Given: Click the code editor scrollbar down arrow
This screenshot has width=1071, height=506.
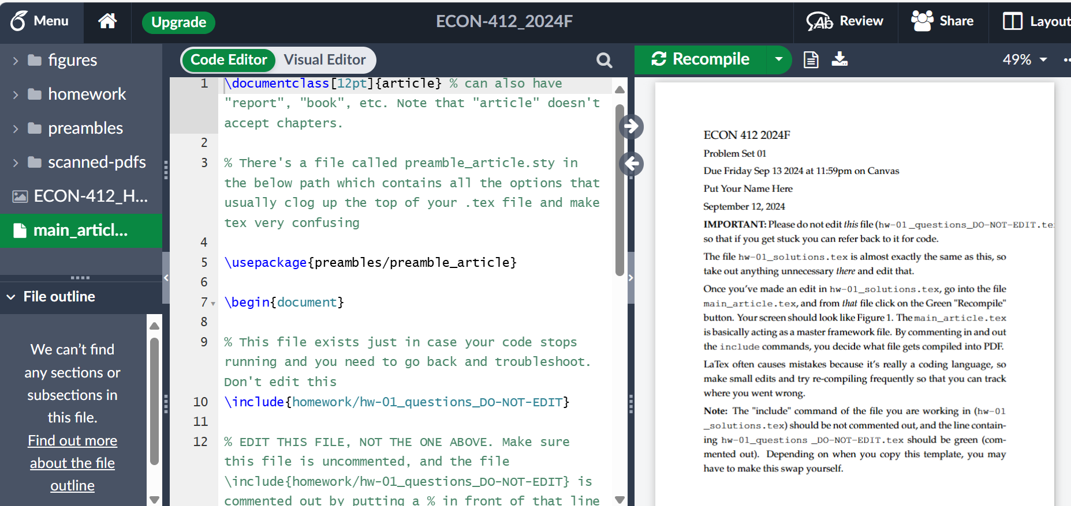Looking at the screenshot, I should [x=620, y=500].
